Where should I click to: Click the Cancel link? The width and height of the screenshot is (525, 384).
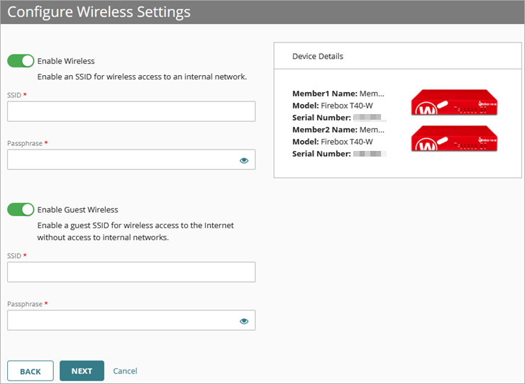pos(125,371)
